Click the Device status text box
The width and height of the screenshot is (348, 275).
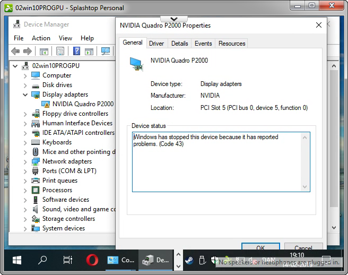coord(221,162)
